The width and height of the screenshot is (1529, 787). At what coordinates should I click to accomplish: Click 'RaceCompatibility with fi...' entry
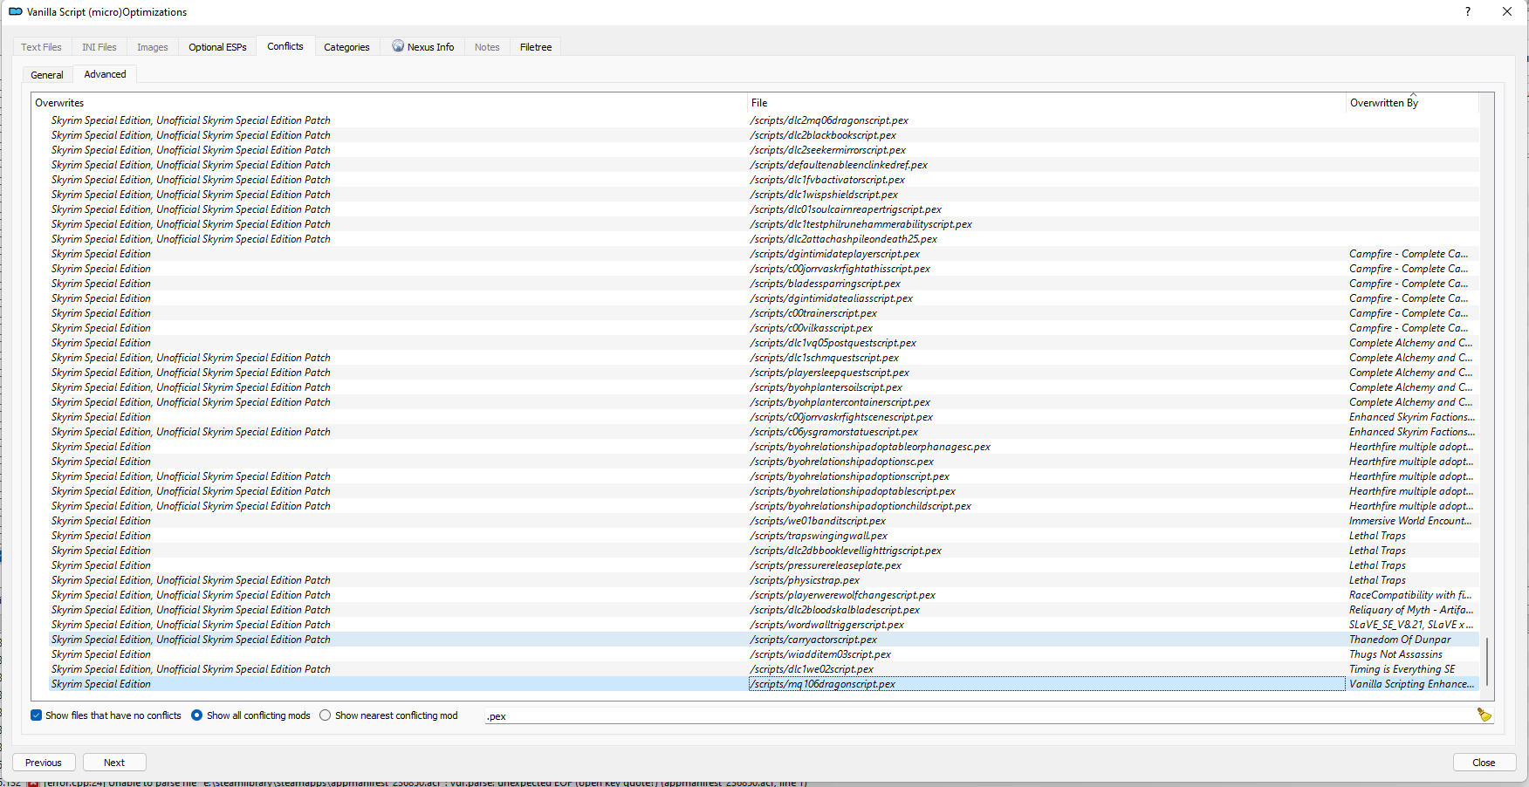[1410, 595]
